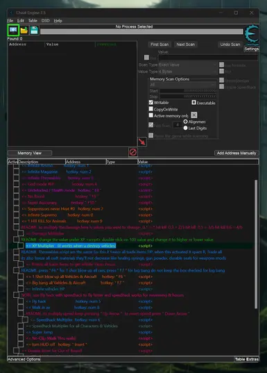Open the Edit menu
Screen dimensions: 267x373
click(x=20, y=21)
